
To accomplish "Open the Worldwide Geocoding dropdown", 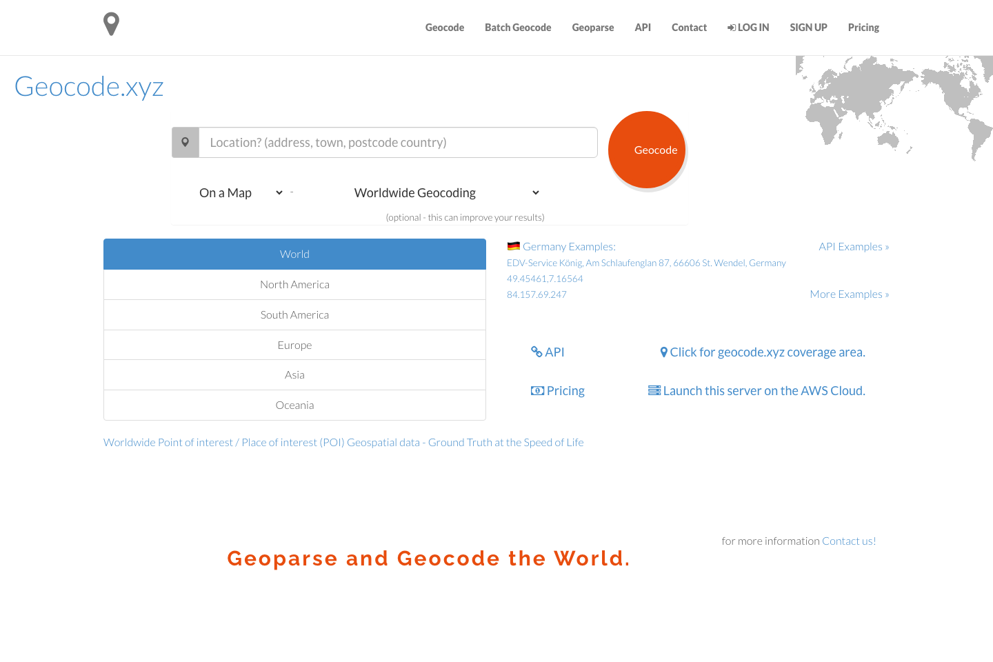I will 445,192.
